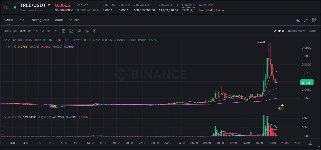321x150 pixels.
Task: Click the MA(7) value 0.0758
Action: tap(23, 47)
